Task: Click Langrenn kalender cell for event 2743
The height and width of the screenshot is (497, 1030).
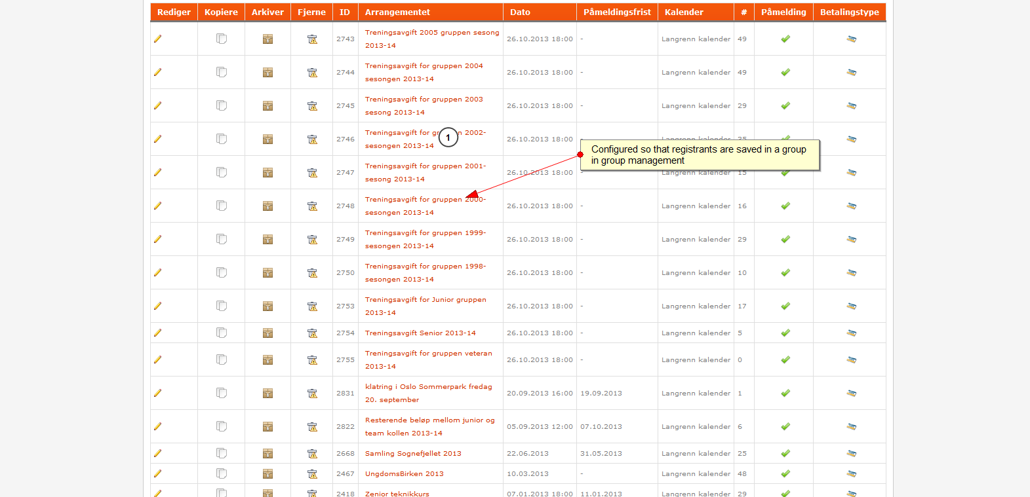Action: click(x=696, y=39)
